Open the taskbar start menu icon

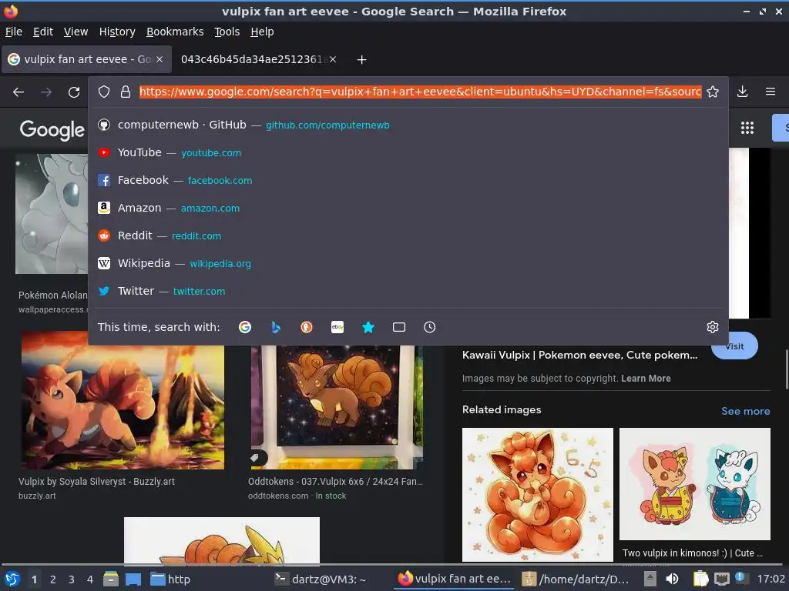(12, 579)
